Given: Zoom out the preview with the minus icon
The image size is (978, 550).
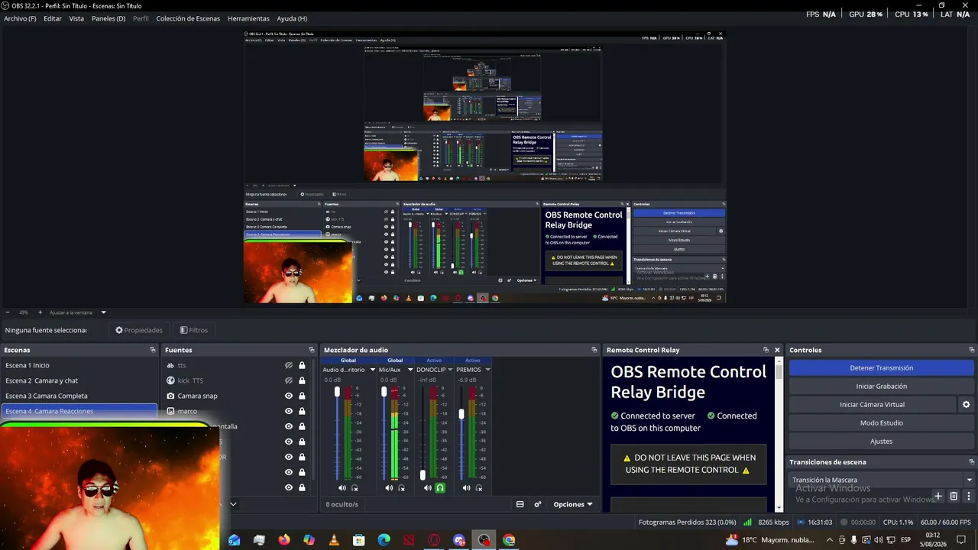Looking at the screenshot, I should click(x=8, y=312).
